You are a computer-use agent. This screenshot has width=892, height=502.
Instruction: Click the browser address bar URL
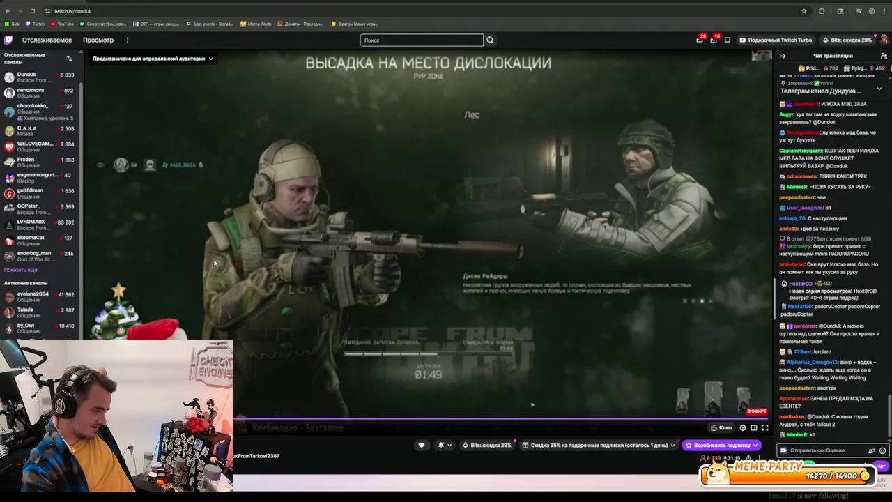(72, 11)
